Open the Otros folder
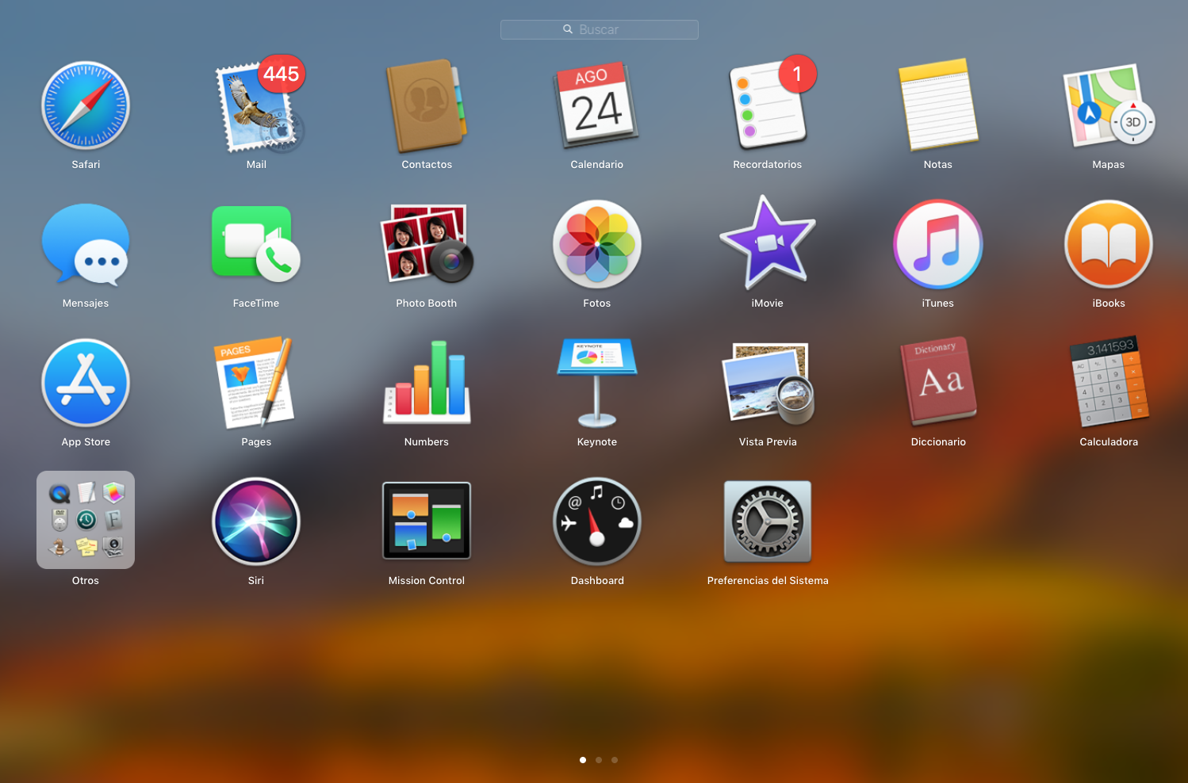The height and width of the screenshot is (783, 1188). pyautogui.click(x=86, y=520)
